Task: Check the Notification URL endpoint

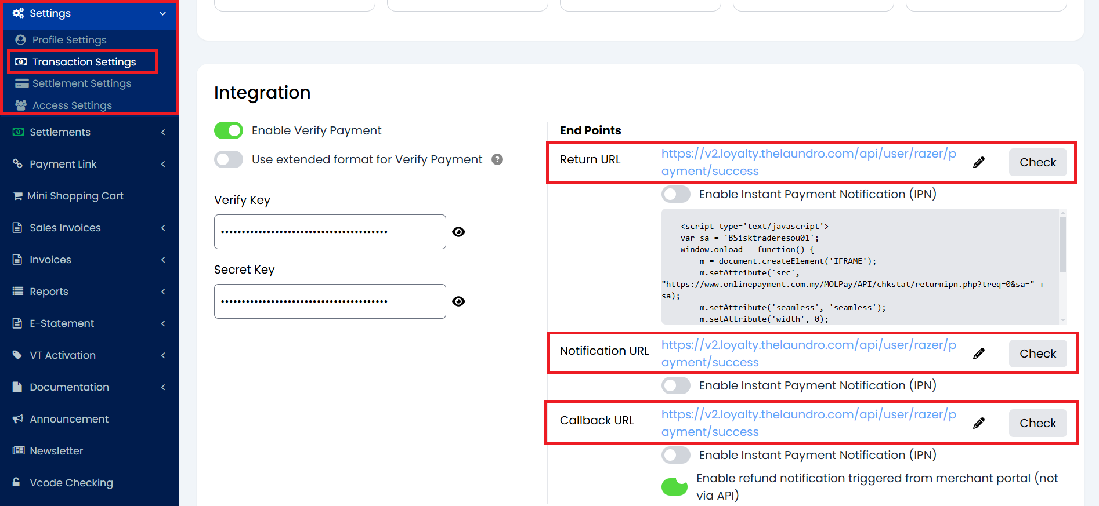Action: (x=1038, y=354)
